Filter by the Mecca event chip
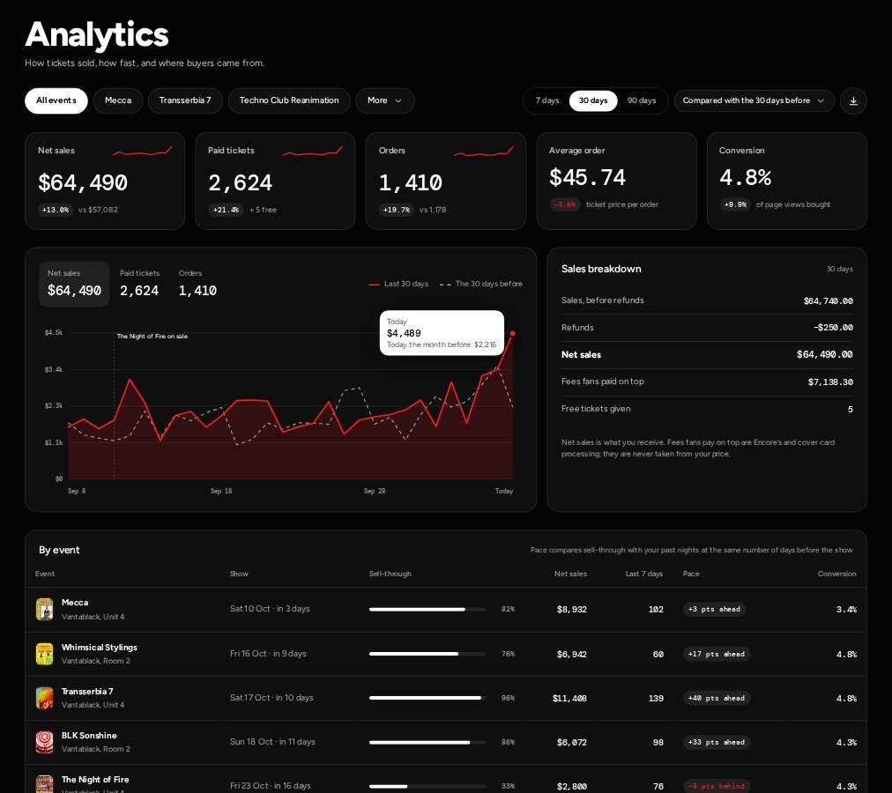 118,100
